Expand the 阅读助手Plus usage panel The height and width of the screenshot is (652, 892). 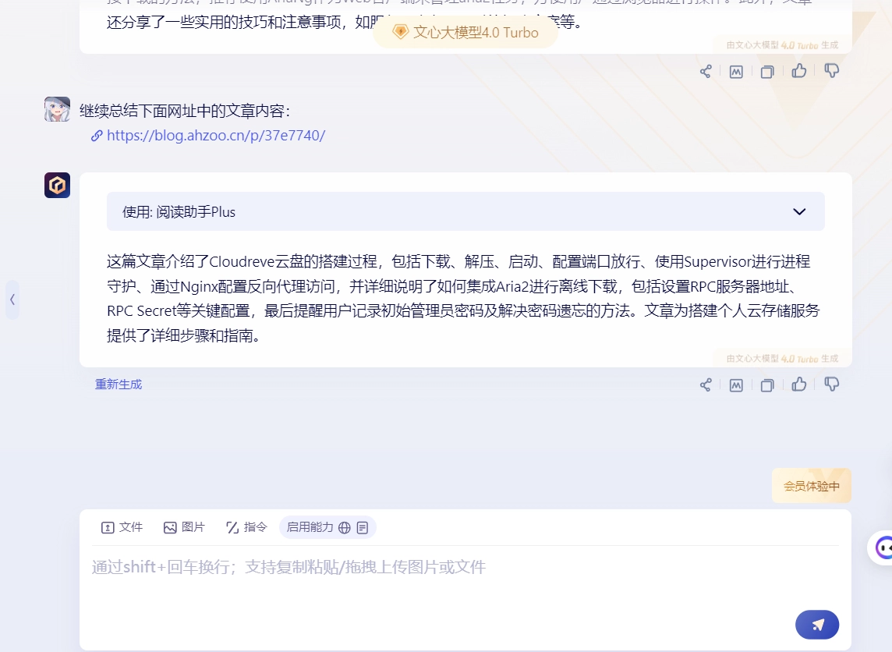point(799,211)
